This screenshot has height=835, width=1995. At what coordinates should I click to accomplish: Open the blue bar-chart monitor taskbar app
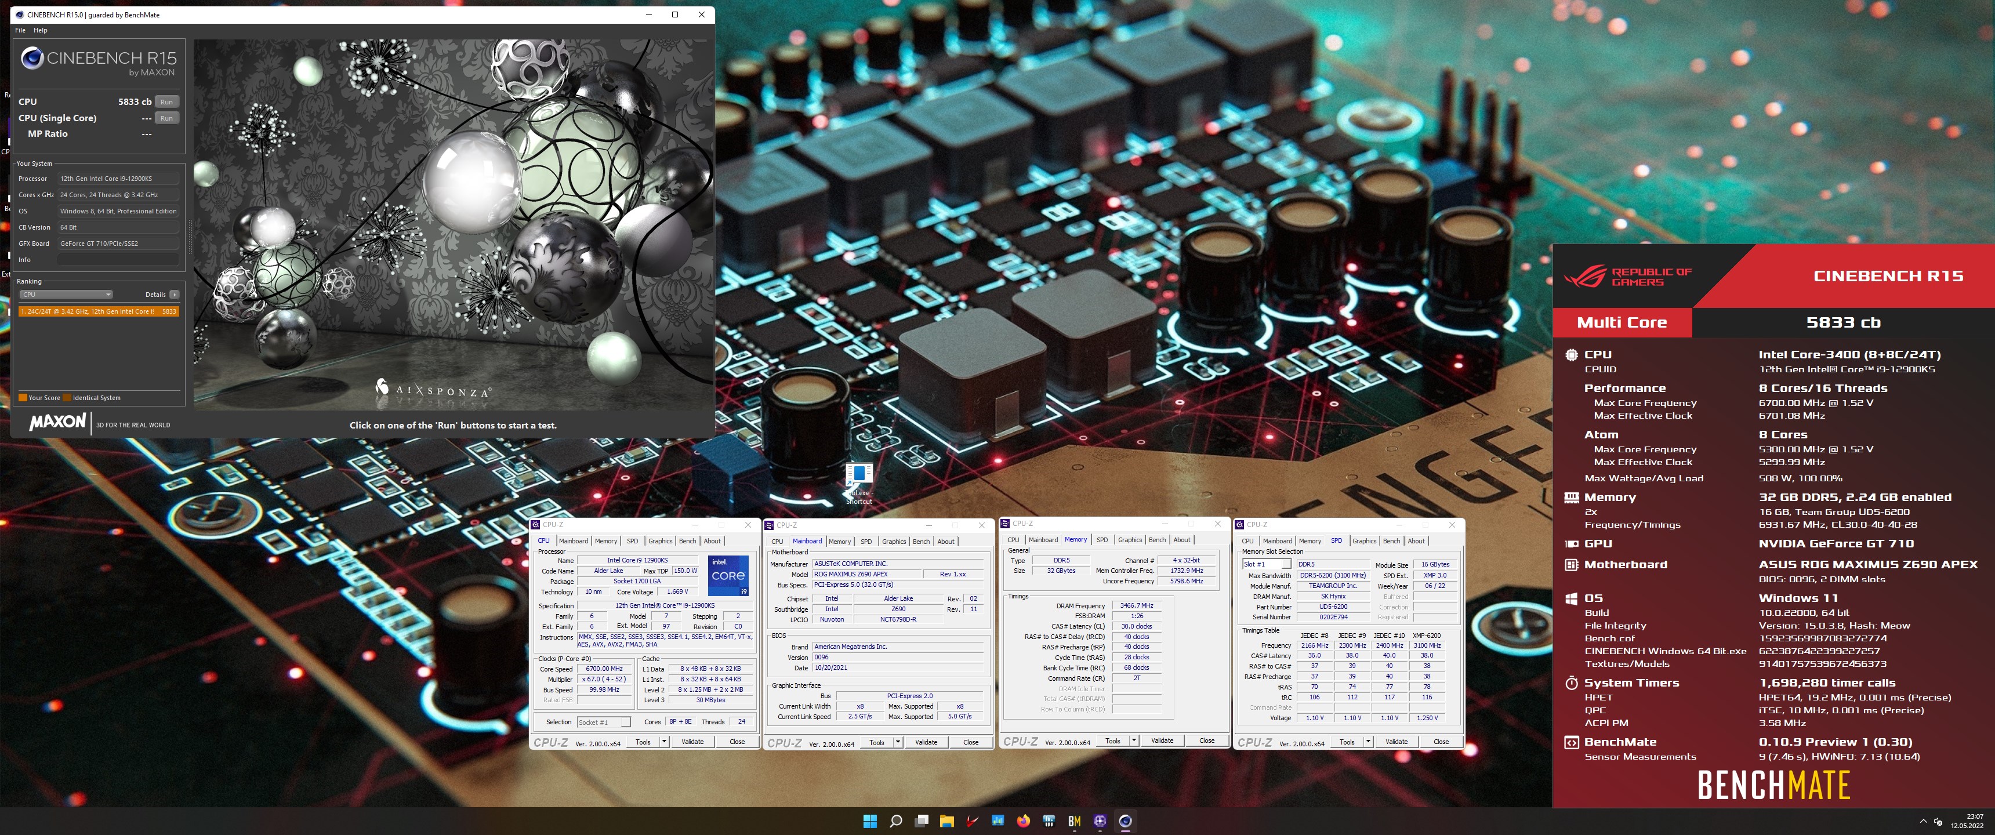point(997,821)
